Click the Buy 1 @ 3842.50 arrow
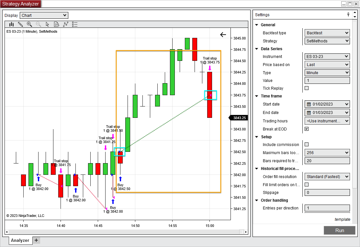Viewport: 360px width, 247px height. [x=120, y=179]
